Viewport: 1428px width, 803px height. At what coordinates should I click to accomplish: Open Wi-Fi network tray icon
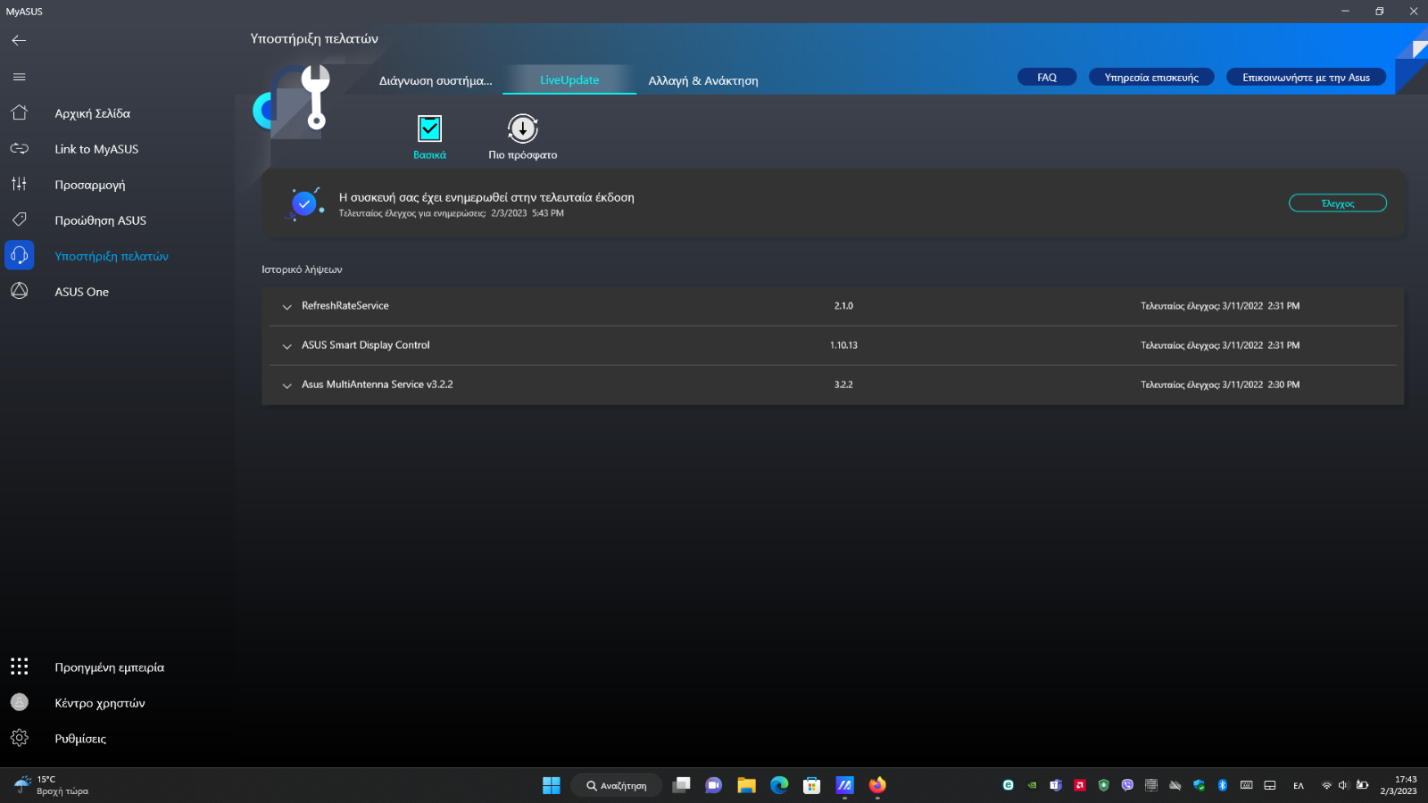tap(1326, 785)
